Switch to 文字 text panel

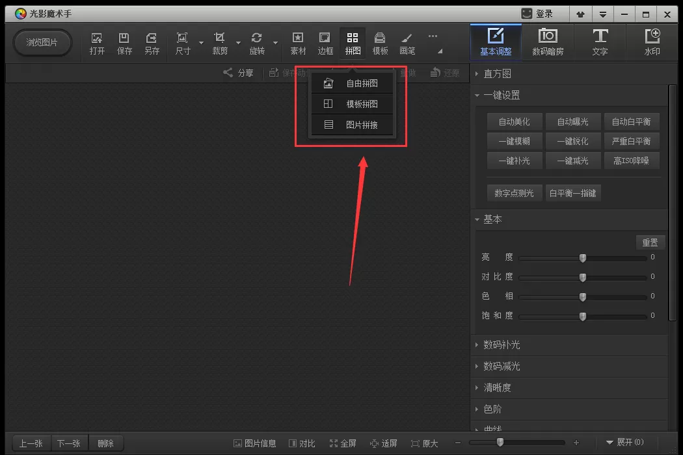[x=600, y=42]
